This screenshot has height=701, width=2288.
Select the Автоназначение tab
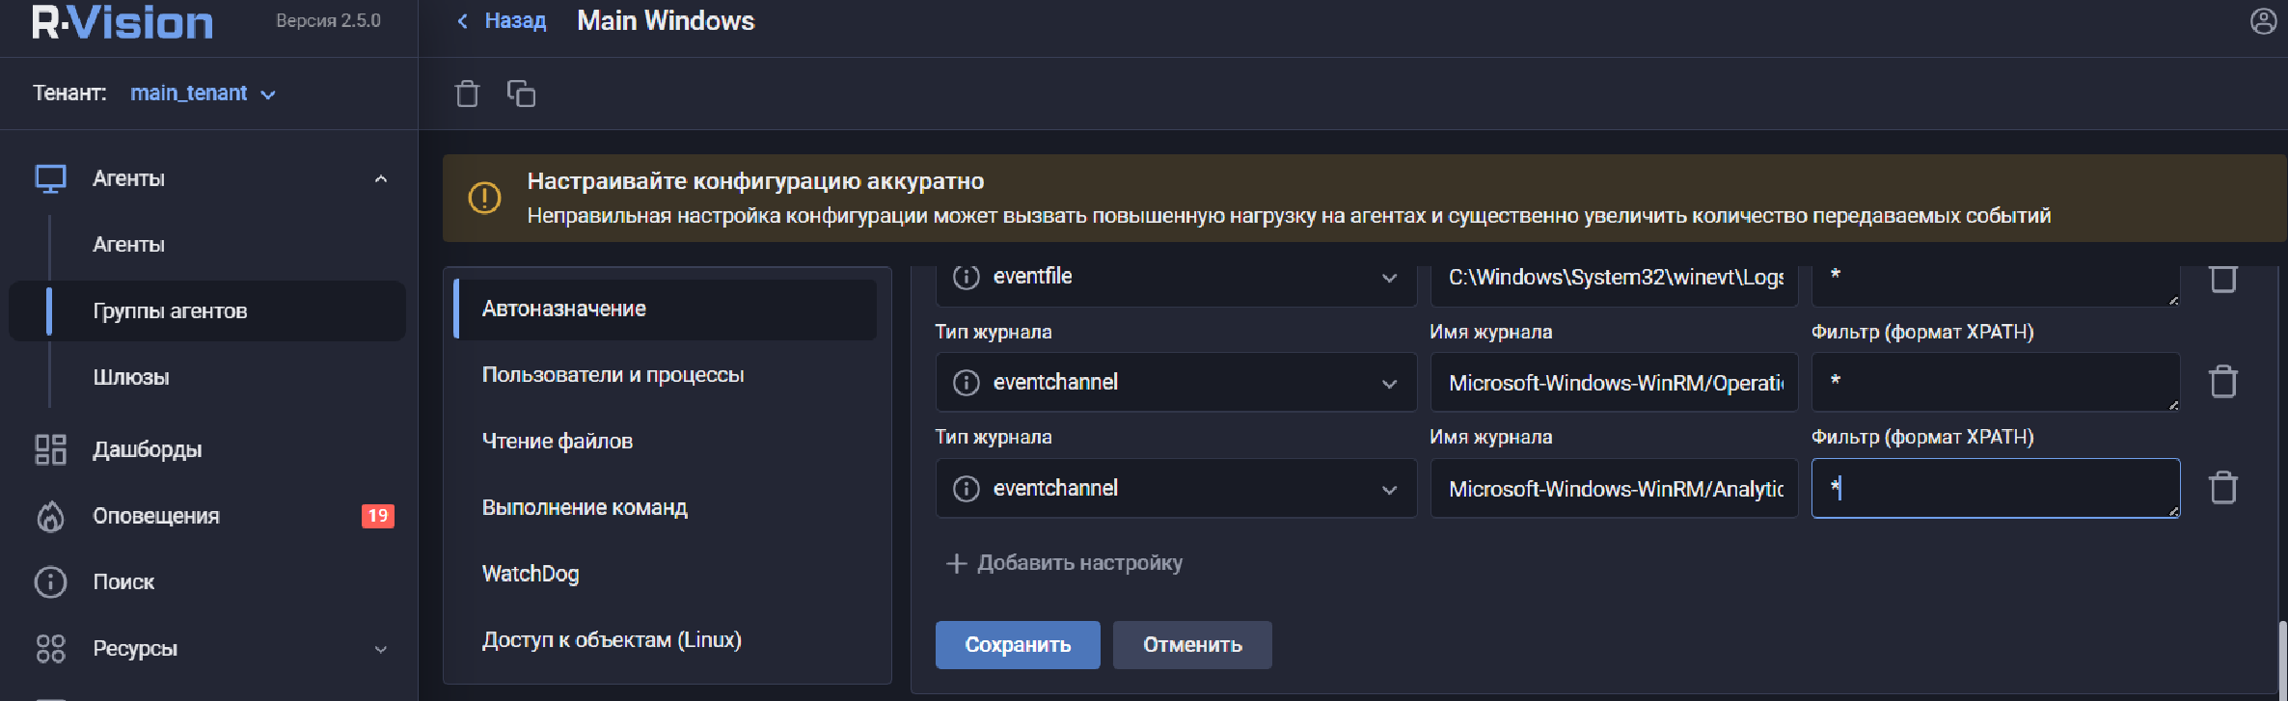pyautogui.click(x=666, y=309)
